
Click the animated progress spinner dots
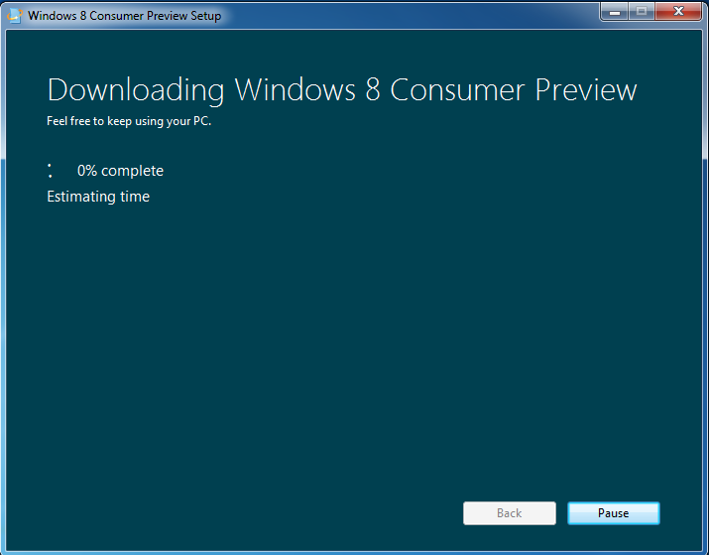[51, 171]
